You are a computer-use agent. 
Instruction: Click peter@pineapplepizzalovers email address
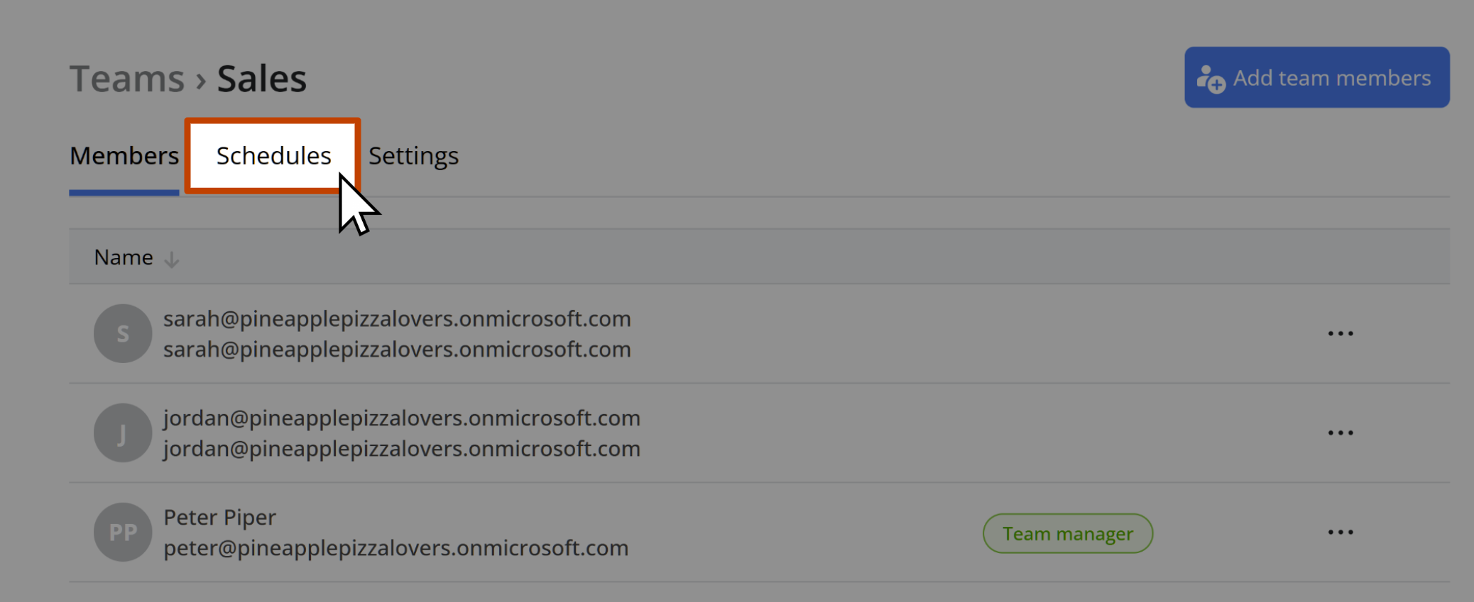(395, 547)
